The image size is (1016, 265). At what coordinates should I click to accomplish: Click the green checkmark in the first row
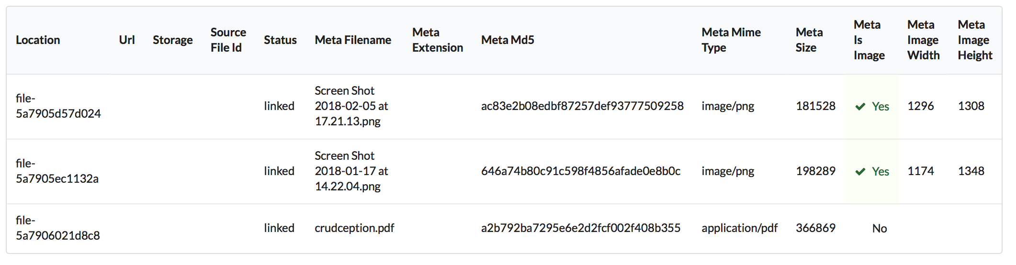coord(860,107)
